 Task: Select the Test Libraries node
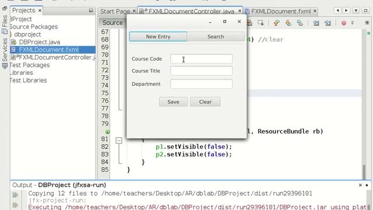29,80
